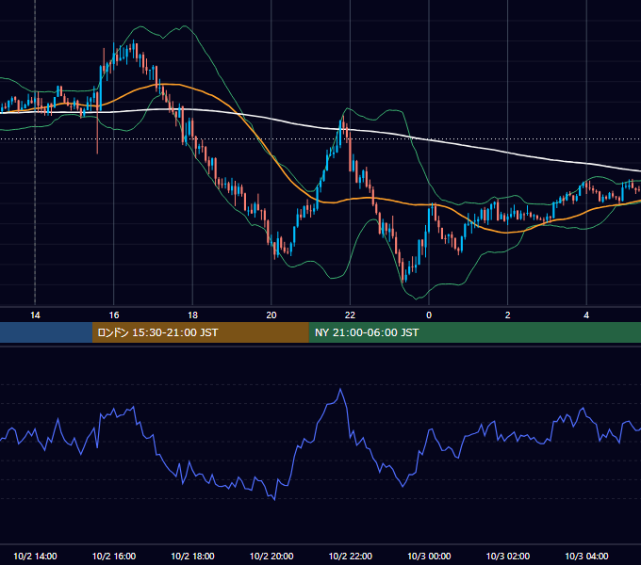Click the 10/2 20:00 date label

271,556
